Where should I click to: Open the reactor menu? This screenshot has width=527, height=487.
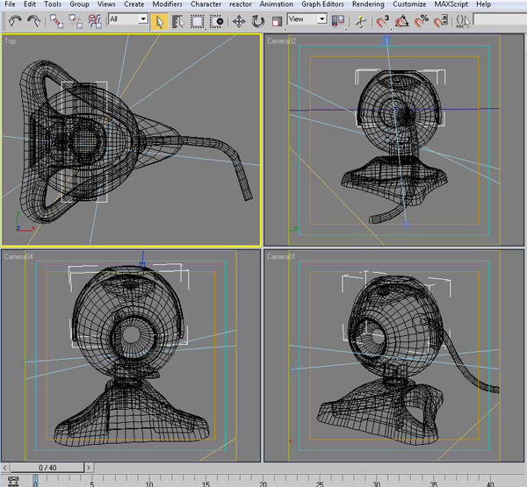[241, 4]
